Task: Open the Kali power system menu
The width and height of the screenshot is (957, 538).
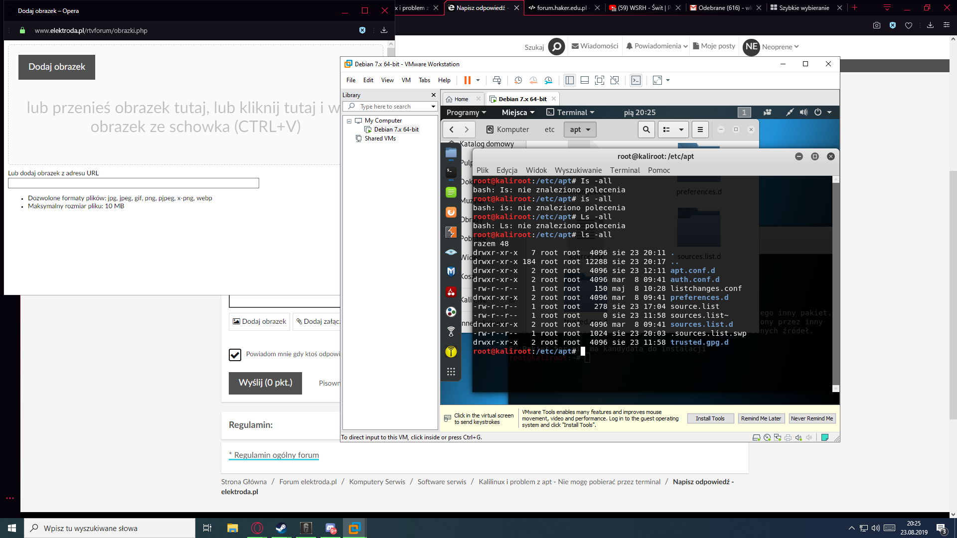Action: point(823,113)
